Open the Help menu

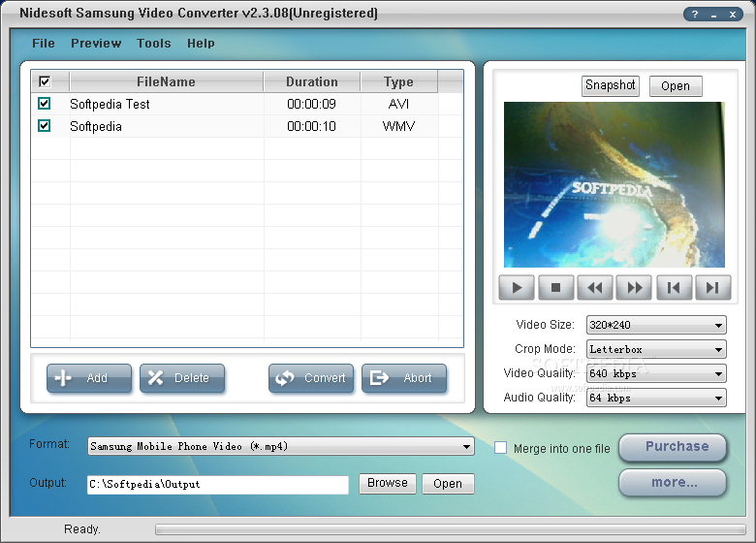pos(201,44)
